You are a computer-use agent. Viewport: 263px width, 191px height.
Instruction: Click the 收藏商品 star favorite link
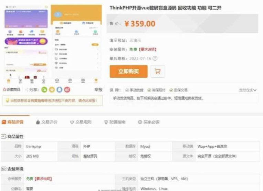pos(12,89)
